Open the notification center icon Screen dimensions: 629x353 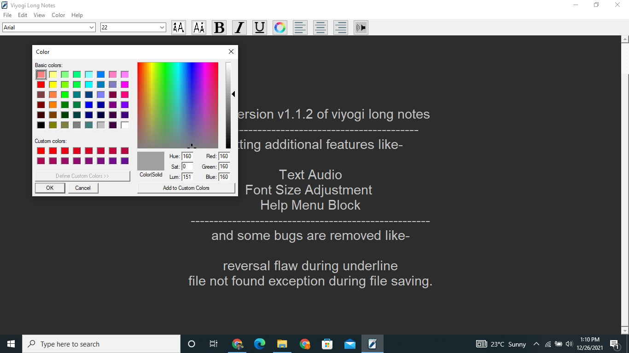coord(614,344)
